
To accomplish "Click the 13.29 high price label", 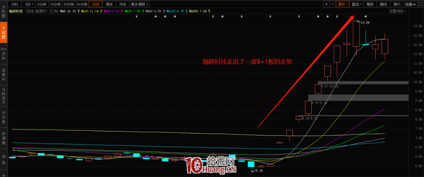I will click(365, 23).
